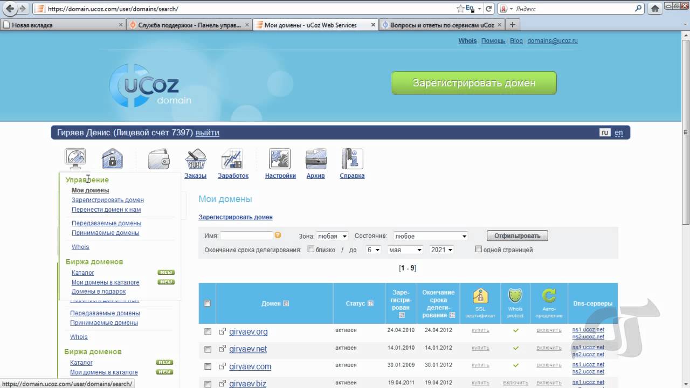Image resolution: width=690 pixels, height=388 pixels.
Task: Click the Whois protect shield column icon
Action: [x=515, y=296]
